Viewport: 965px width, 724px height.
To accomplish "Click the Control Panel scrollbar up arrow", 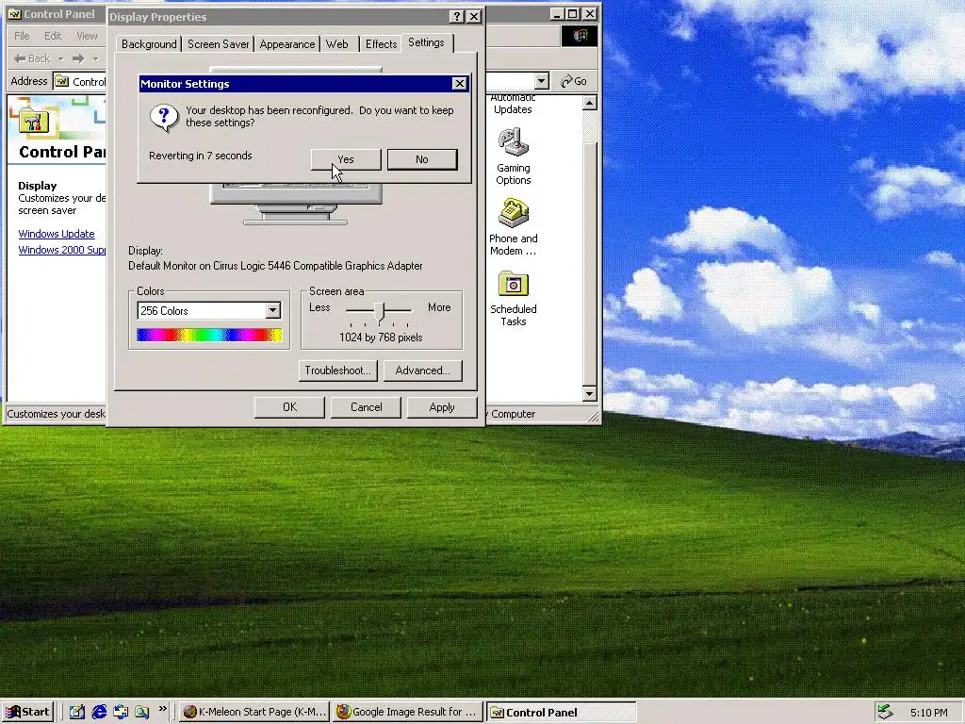I will pos(590,103).
